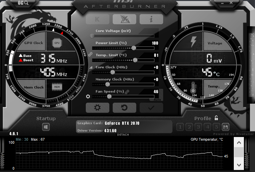
Task: Click the Core Clock offset value +0
Action: pos(156,67)
